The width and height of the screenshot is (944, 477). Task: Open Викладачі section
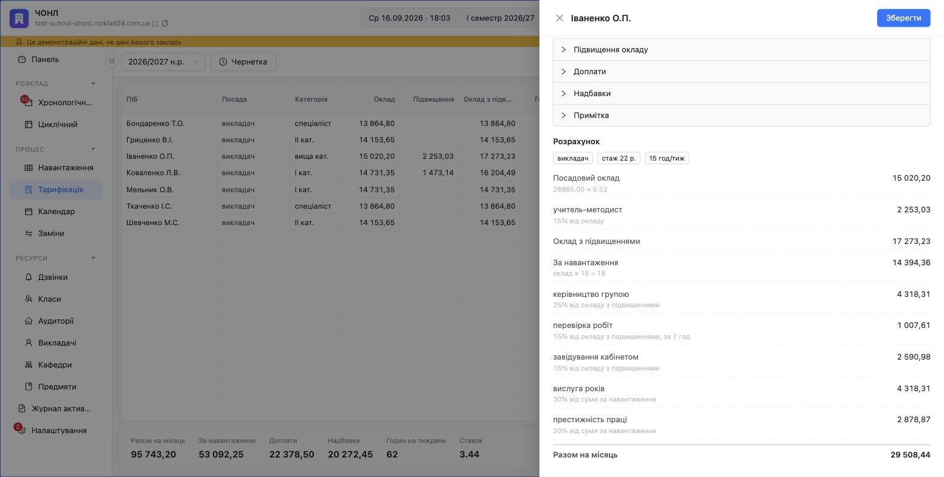(x=56, y=343)
